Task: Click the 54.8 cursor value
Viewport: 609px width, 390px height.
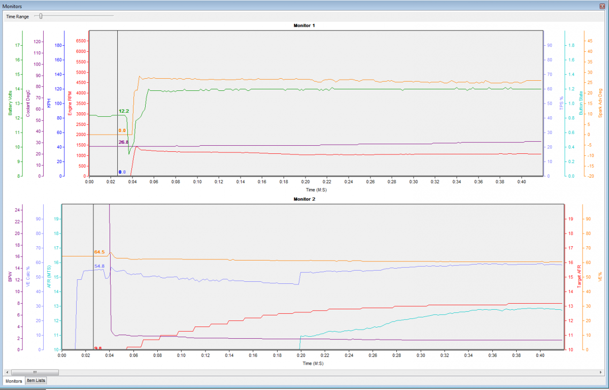Action: [99, 266]
